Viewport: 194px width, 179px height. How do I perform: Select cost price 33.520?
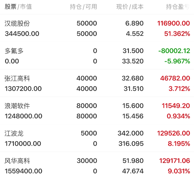(133, 61)
